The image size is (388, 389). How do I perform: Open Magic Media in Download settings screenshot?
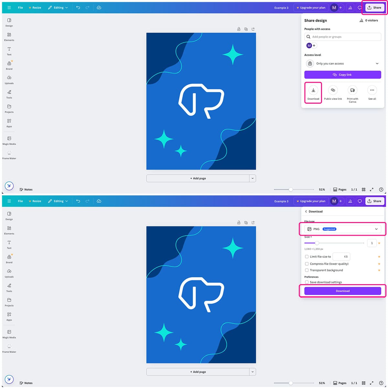click(9, 334)
